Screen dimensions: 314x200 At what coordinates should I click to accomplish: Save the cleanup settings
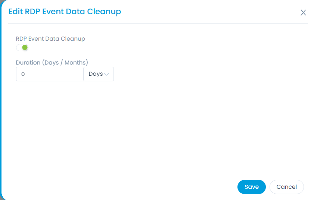(x=251, y=187)
